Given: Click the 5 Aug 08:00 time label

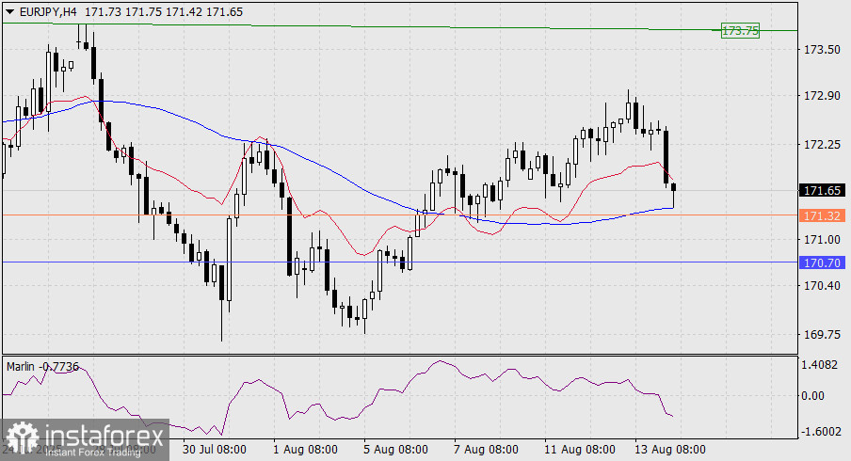Looking at the screenshot, I should tap(395, 450).
